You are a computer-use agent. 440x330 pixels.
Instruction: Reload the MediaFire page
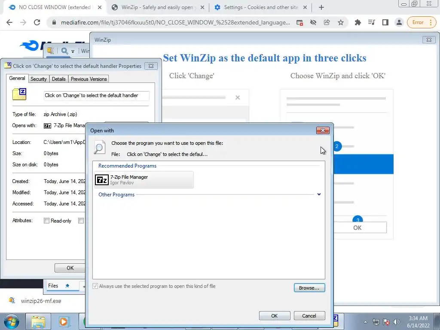(x=37, y=22)
